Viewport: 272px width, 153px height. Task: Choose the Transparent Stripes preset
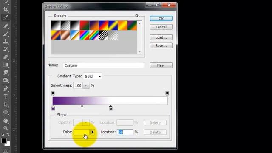[x=104, y=35]
